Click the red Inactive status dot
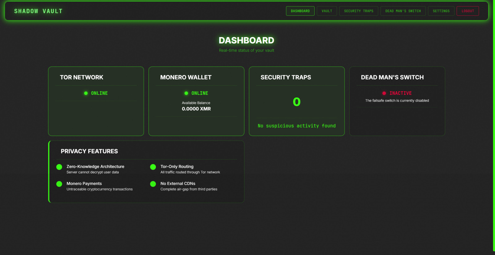This screenshot has width=495, height=255. click(x=384, y=93)
